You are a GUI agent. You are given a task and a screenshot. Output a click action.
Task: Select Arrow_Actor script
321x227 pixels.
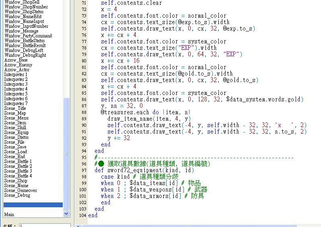point(17,70)
